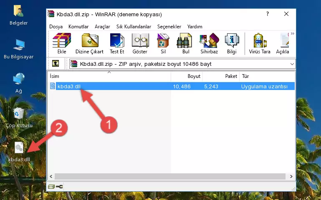This screenshot has width=321, height=200.
Task: Select kbda3.dll in archive list
Action: tap(69, 86)
